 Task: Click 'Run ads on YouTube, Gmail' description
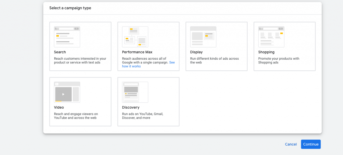point(143,116)
